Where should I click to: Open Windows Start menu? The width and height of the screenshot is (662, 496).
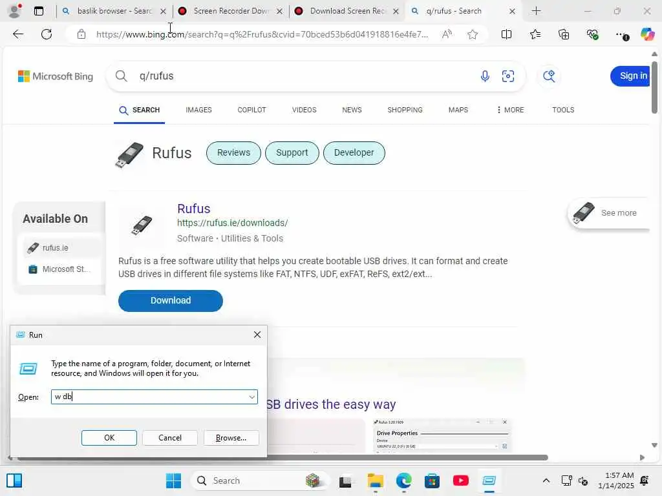click(x=173, y=480)
